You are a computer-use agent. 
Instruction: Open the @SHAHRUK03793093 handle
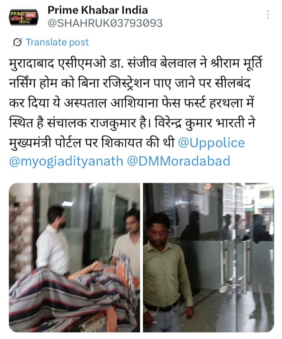coord(105,23)
